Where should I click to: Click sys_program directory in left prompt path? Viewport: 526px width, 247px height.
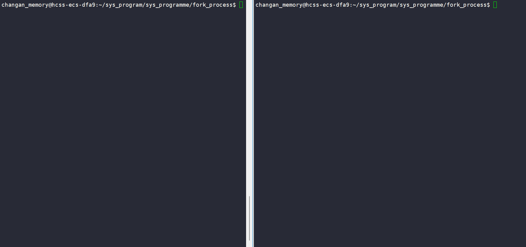point(124,5)
